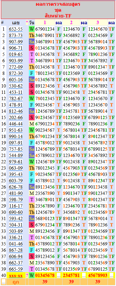
Task: Click the ellipsis result cell after 01345678 in row 40
Action: pyautogui.click(x=59, y=275)
